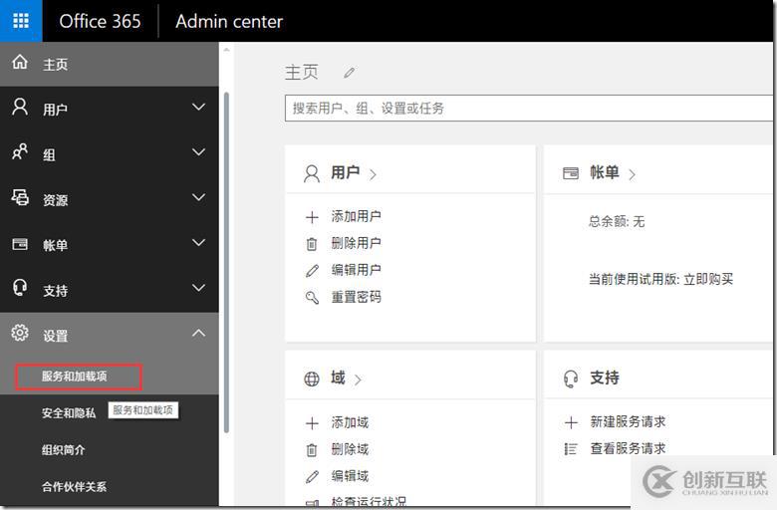Click the key icon for 重置密码
The height and width of the screenshot is (510, 777).
(x=312, y=298)
